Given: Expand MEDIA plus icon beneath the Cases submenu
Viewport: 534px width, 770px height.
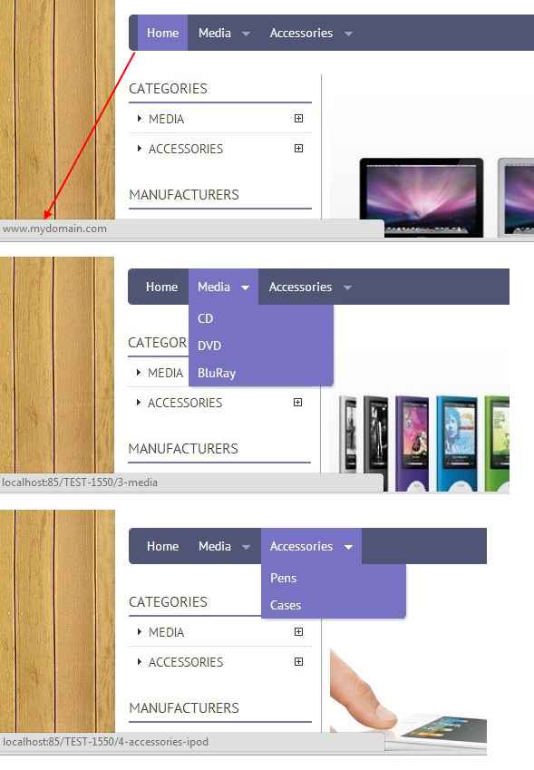Looking at the screenshot, I should (298, 631).
